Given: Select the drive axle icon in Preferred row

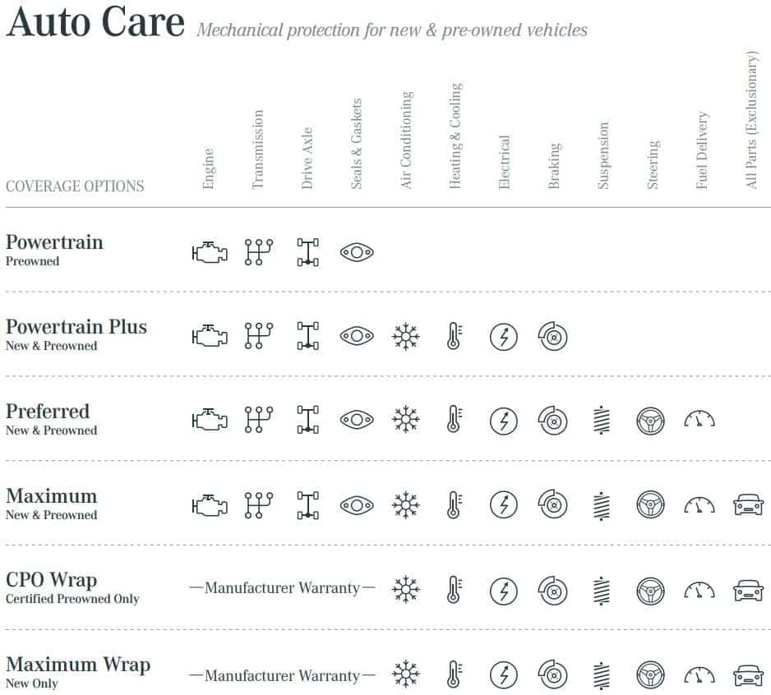Looking at the screenshot, I should tap(307, 420).
